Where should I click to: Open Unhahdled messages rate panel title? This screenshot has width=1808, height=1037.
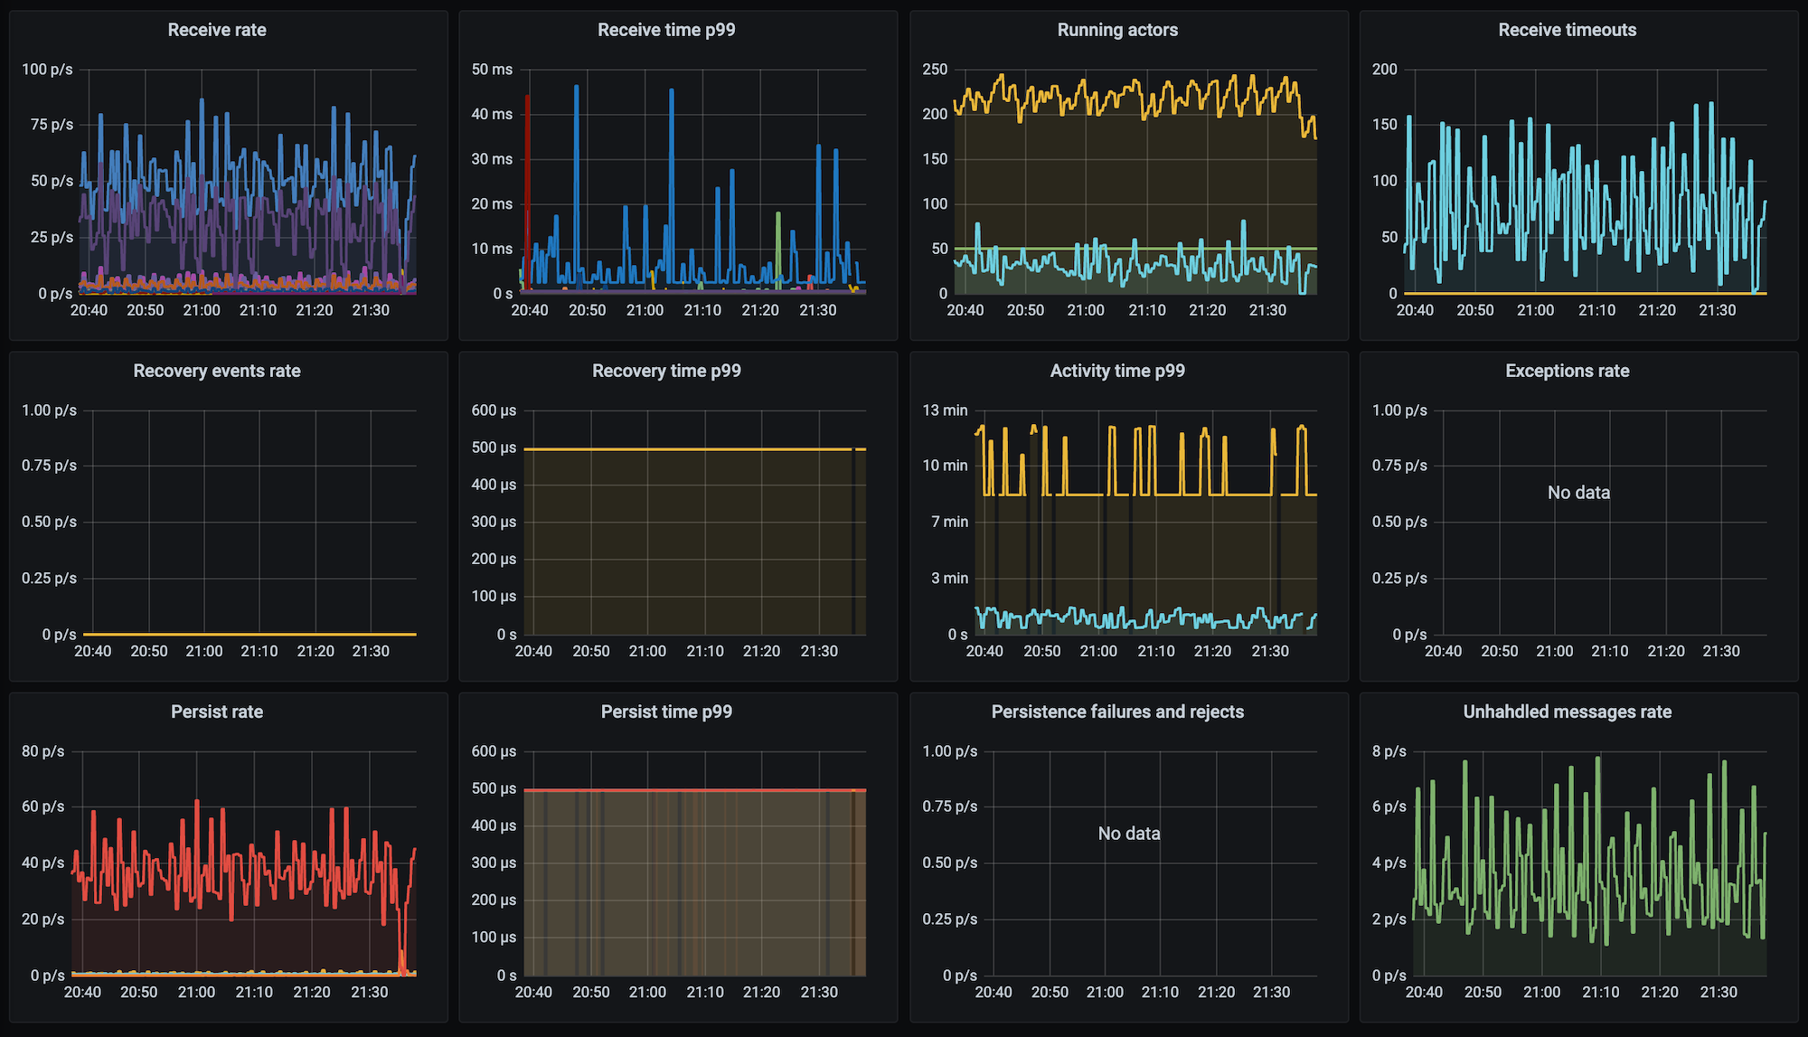tap(1567, 712)
